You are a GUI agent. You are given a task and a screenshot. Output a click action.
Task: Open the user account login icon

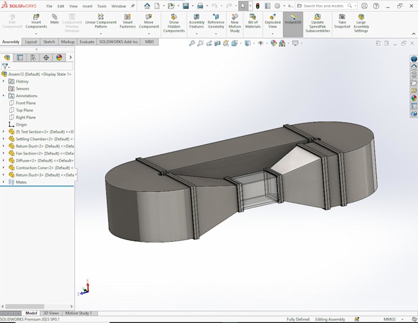tap(364, 6)
